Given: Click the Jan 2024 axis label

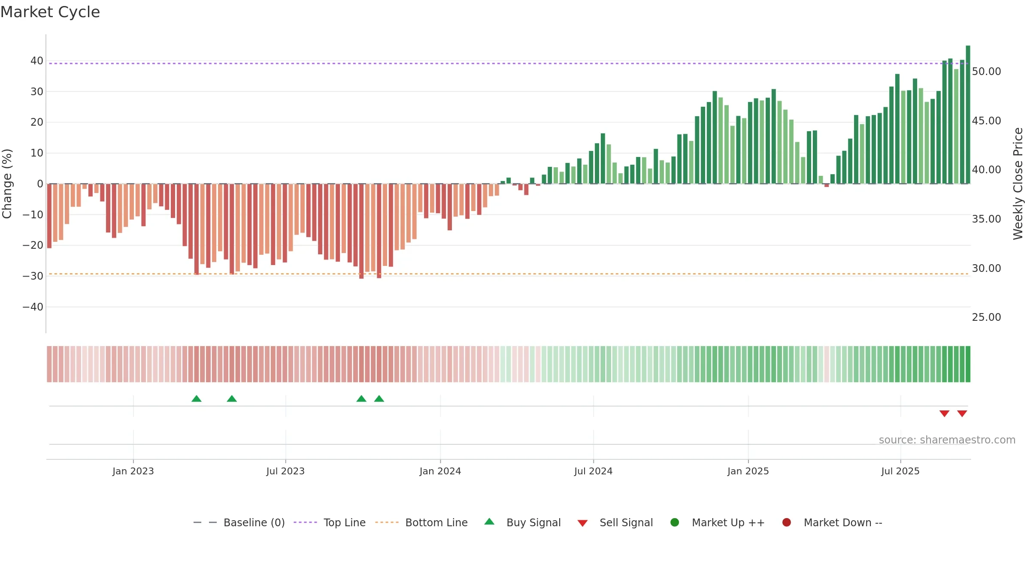Looking at the screenshot, I should click(440, 471).
